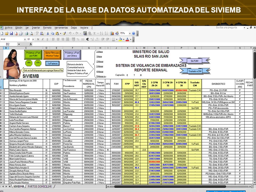Image resolution: width=256 pixels, height=192 pixels.
Task: Open the Borders dropdown arrow
Action: (x=117, y=39)
